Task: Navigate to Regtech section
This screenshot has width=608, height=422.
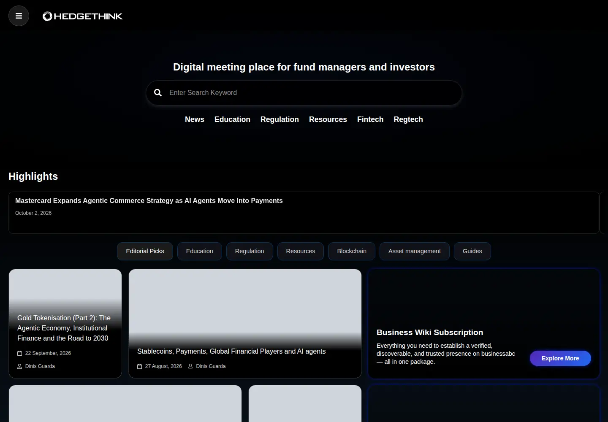Action: pyautogui.click(x=408, y=119)
